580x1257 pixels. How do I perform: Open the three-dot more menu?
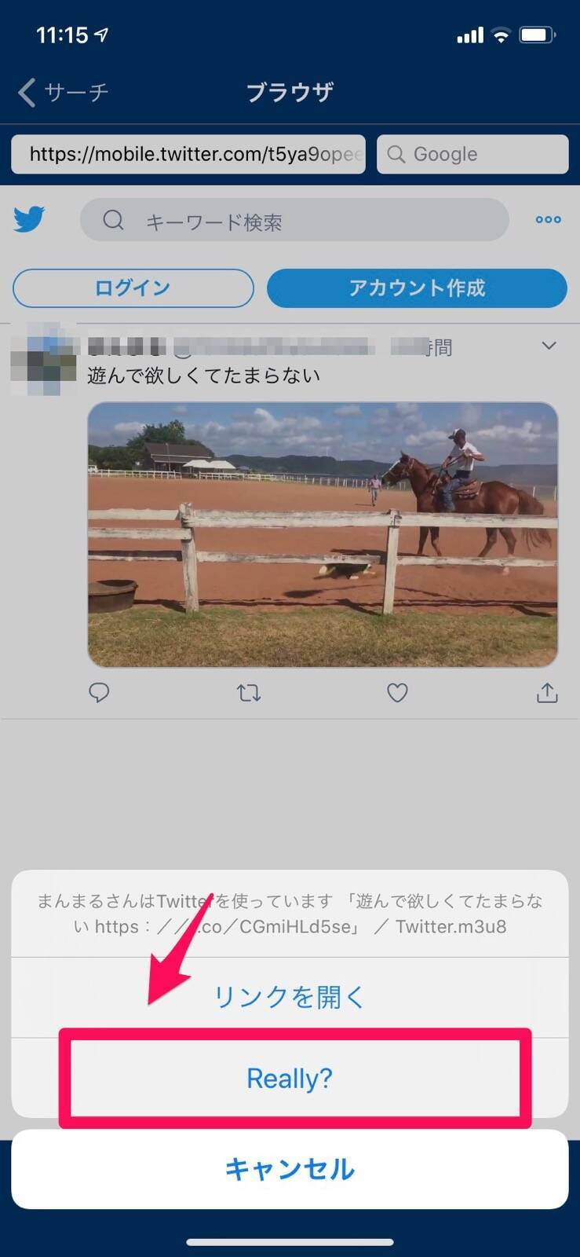point(548,220)
